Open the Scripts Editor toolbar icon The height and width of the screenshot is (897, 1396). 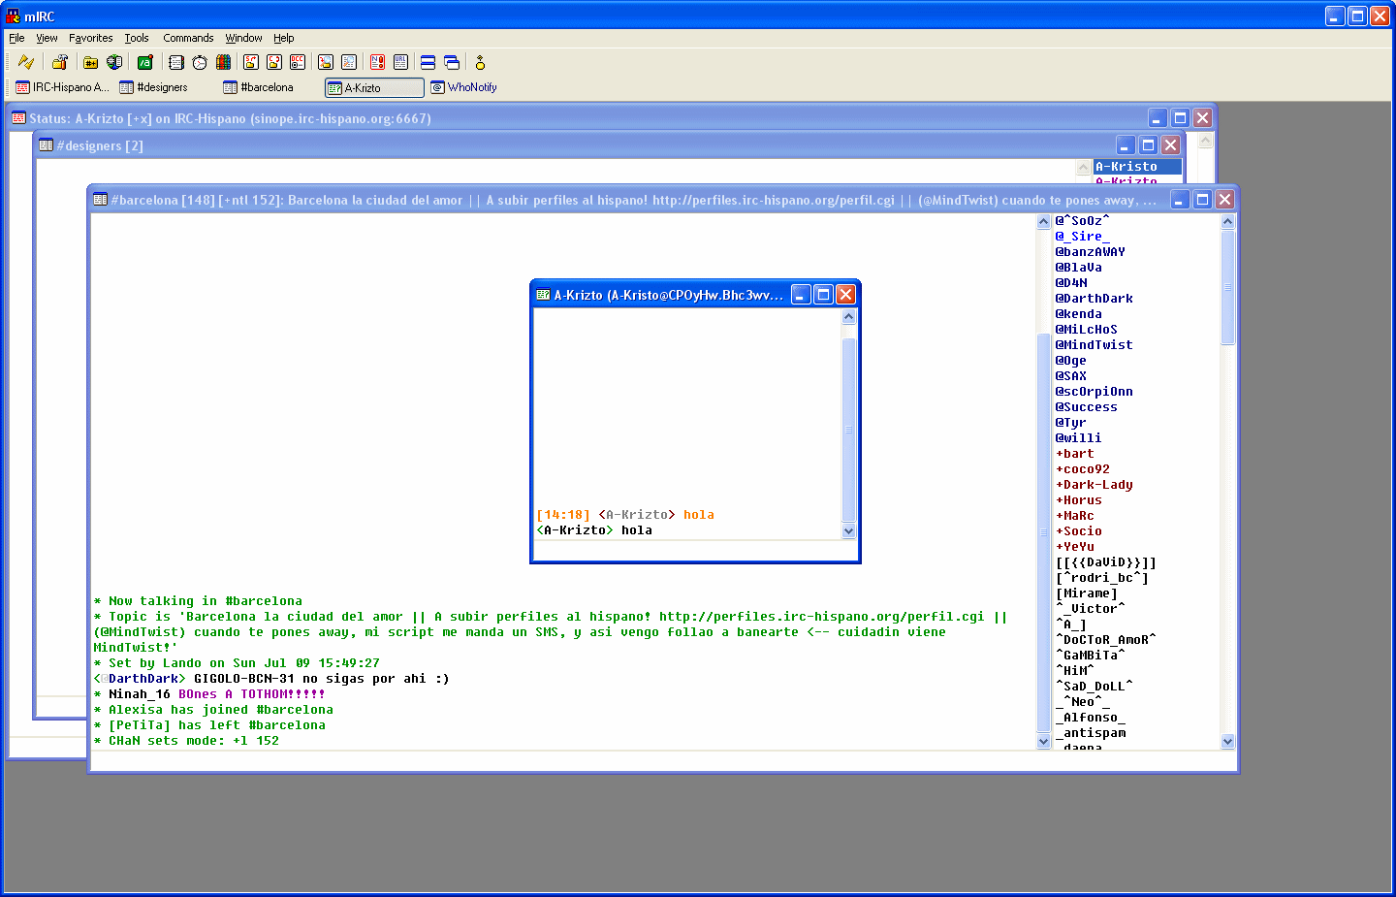[x=144, y=62]
